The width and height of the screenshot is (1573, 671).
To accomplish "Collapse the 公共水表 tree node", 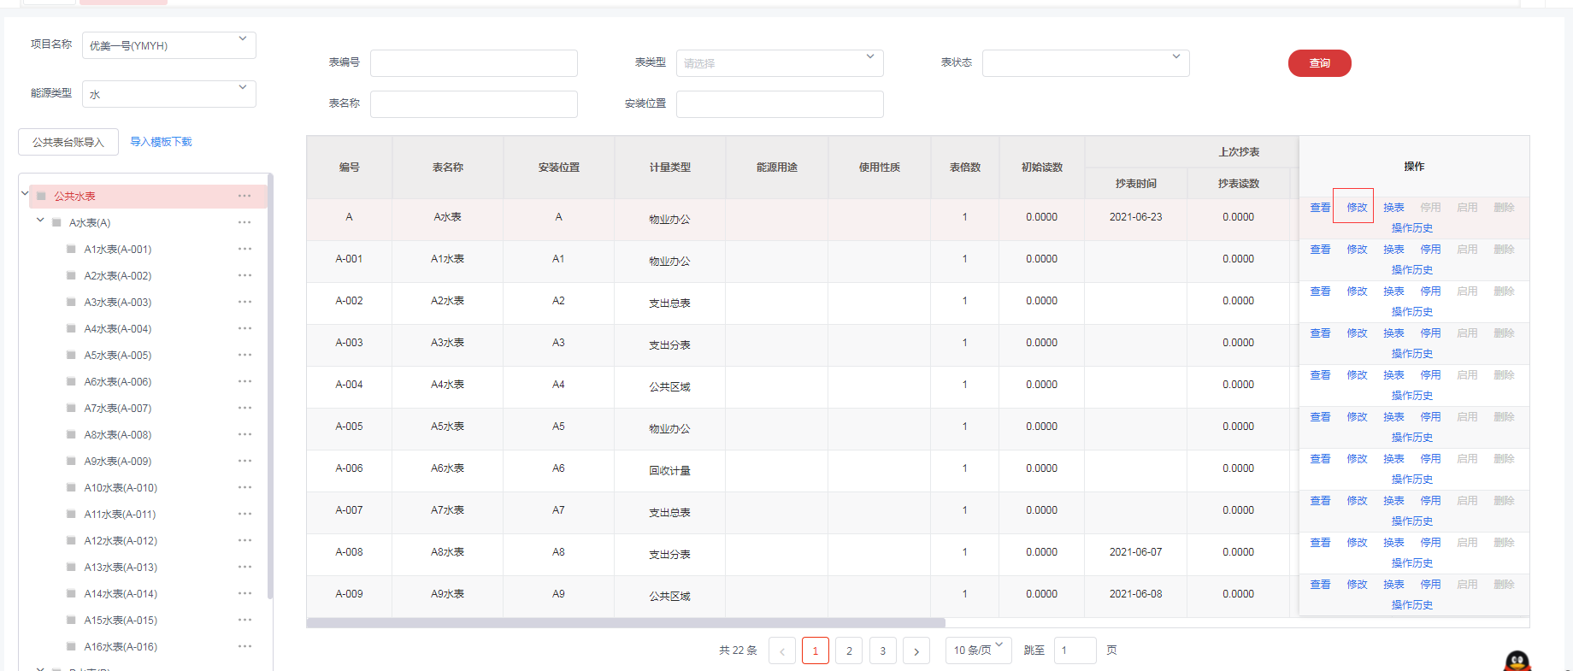I will (x=25, y=194).
